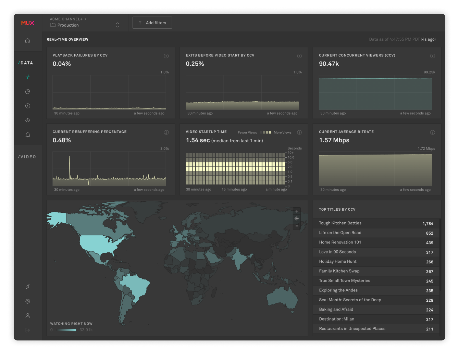Click the rebuffering spike on the chart

[x=70, y=167]
